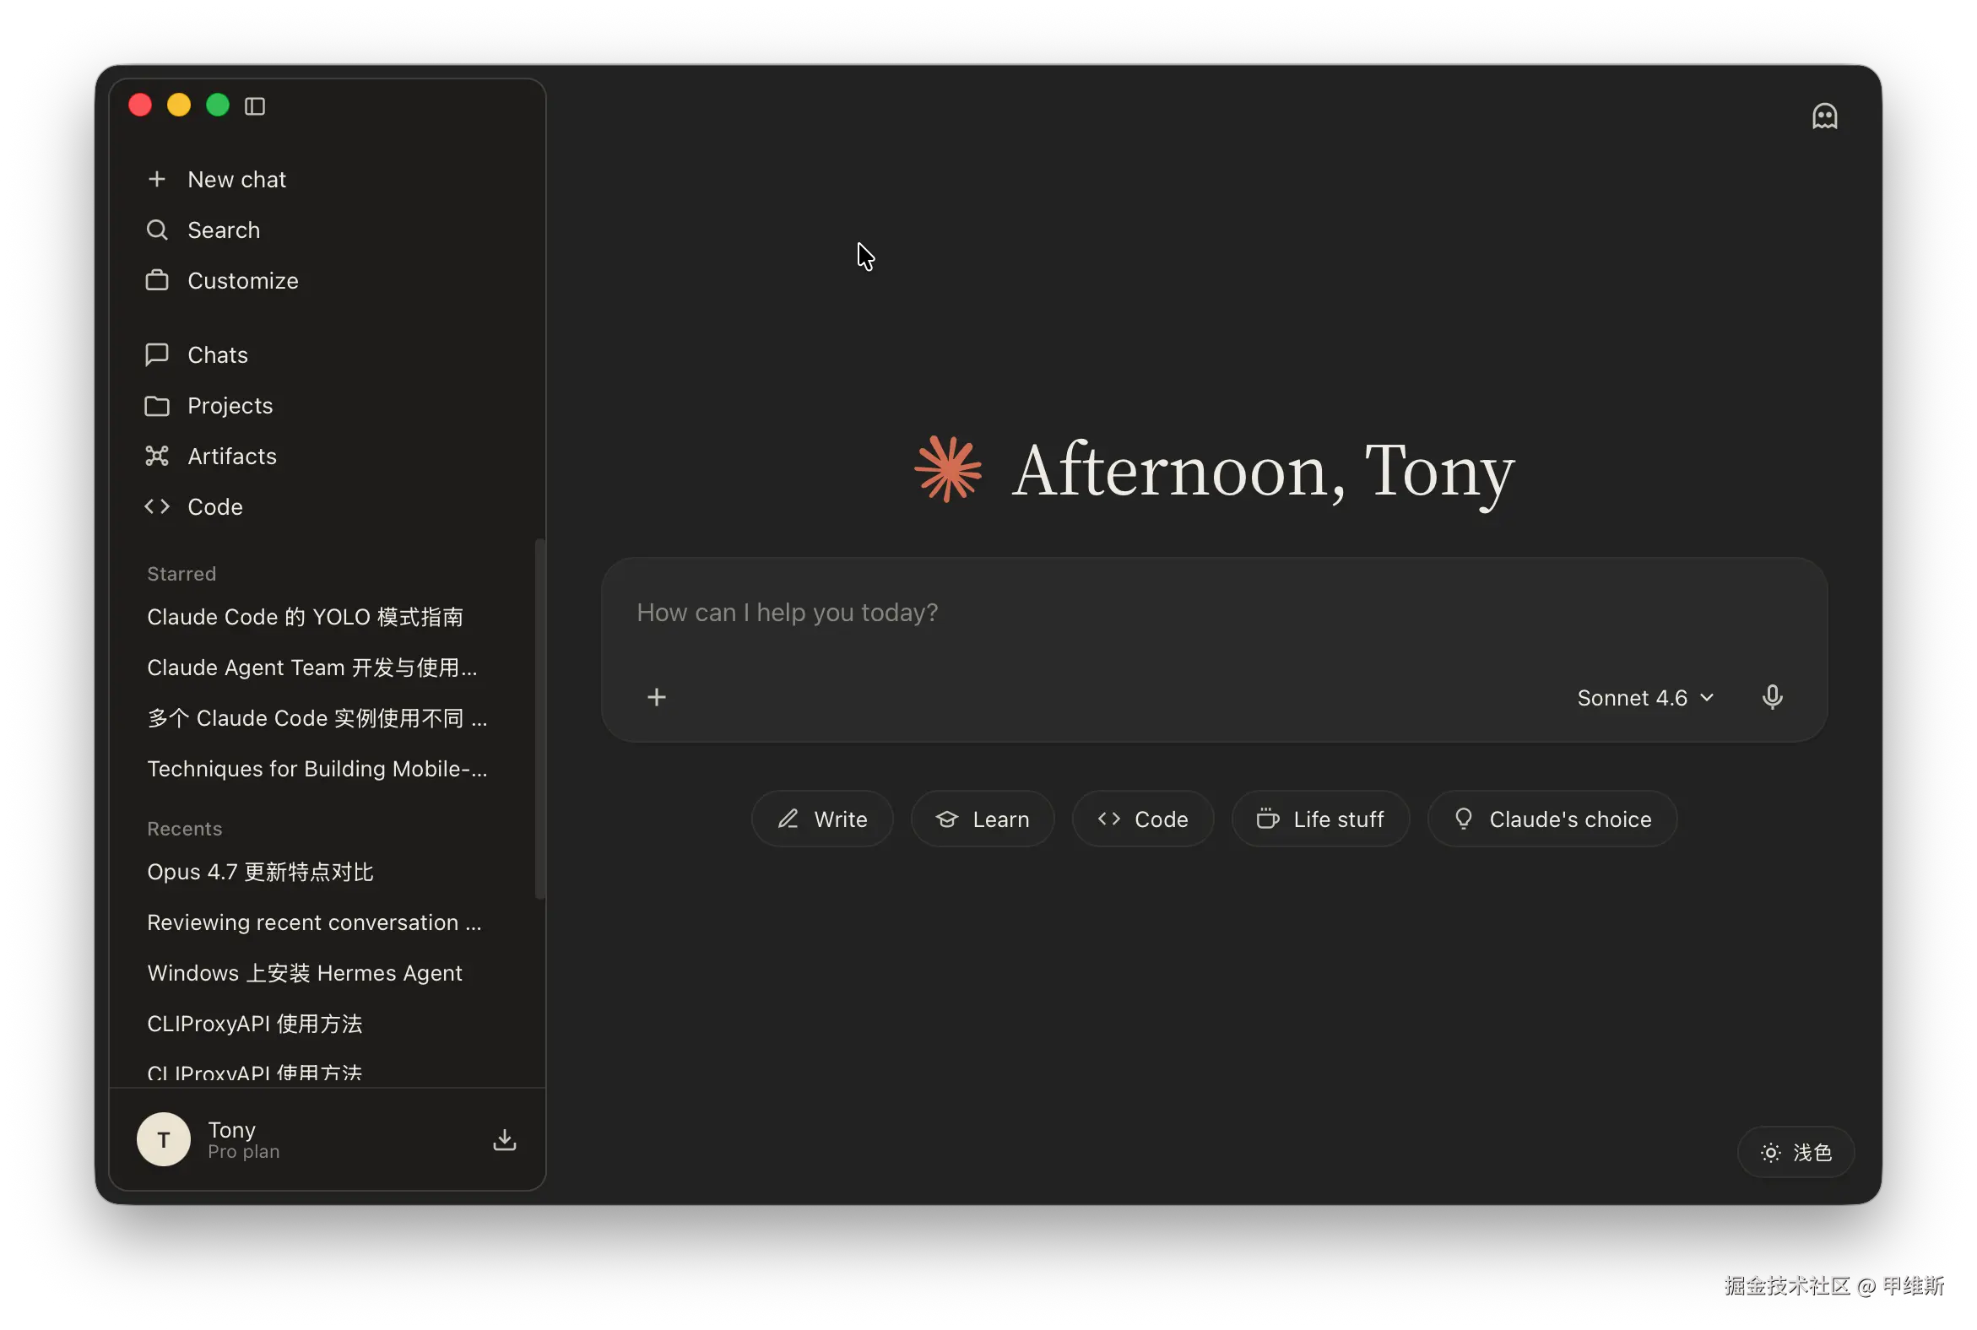Image resolution: width=1977 pixels, height=1330 pixels.
Task: Click the plus attachment icon in prompt box
Action: [x=657, y=697]
